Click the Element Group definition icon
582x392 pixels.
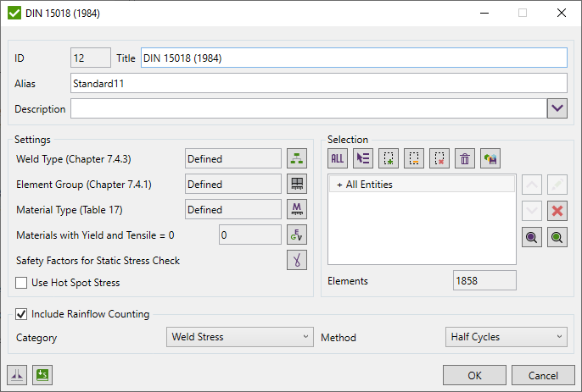(297, 184)
